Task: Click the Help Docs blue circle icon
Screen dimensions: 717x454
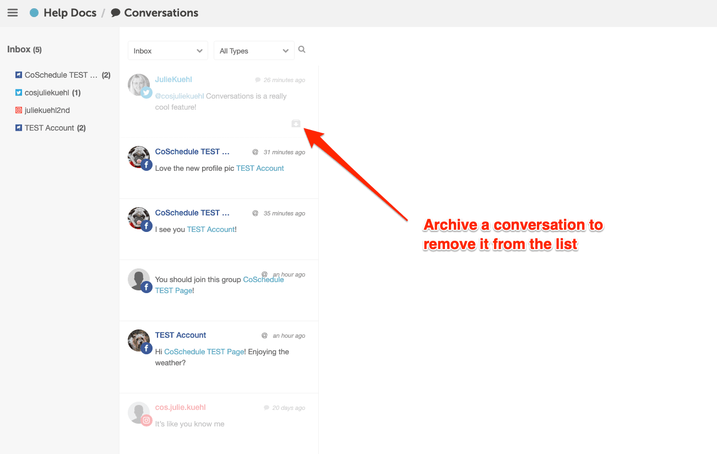Action: pyautogui.click(x=34, y=13)
